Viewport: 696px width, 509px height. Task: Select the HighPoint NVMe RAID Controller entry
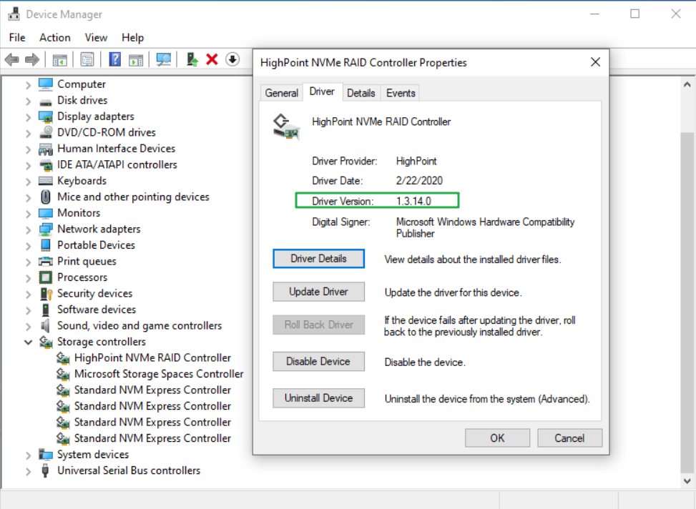tap(152, 357)
